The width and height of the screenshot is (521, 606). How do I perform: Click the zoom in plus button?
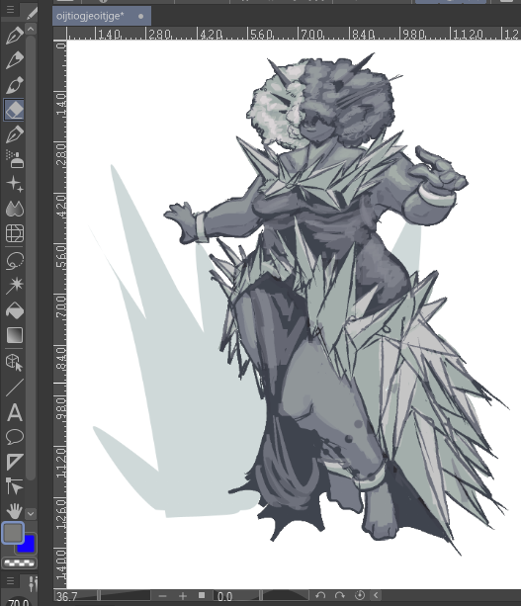click(x=183, y=596)
